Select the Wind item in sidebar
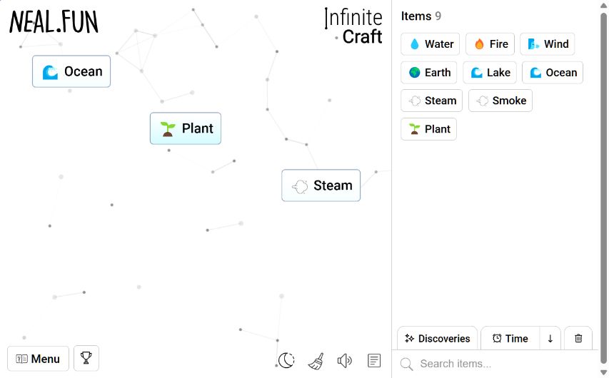This screenshot has height=378, width=609. click(548, 44)
